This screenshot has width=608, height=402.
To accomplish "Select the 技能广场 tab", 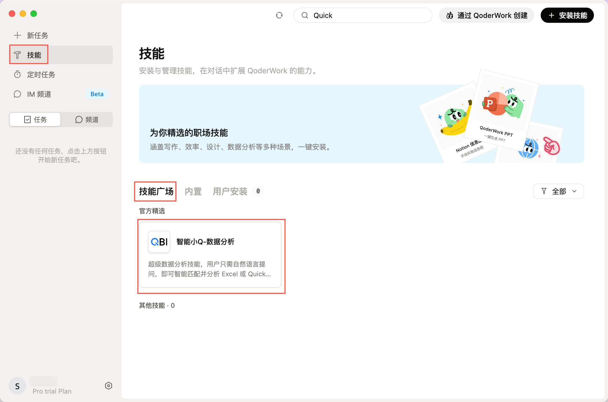I will coord(156,191).
